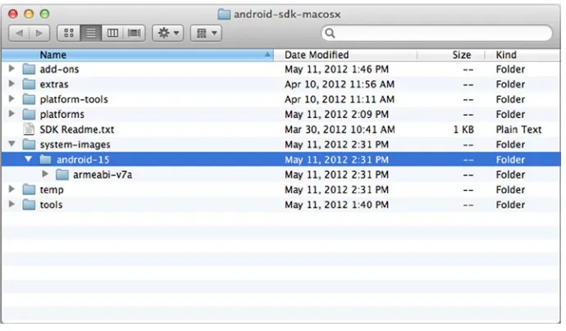The height and width of the screenshot is (331, 566).
Task: Expand the tools folder triangle
Action: point(11,204)
